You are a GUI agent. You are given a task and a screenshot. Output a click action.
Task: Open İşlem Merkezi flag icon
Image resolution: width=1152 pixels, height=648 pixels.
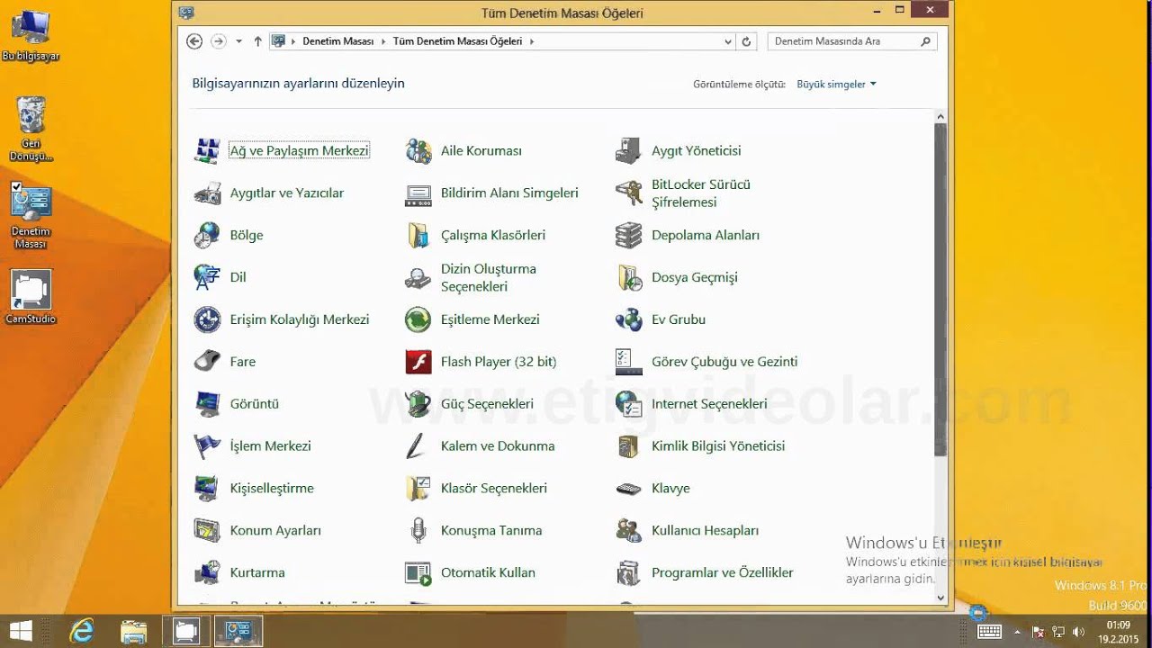click(x=207, y=446)
